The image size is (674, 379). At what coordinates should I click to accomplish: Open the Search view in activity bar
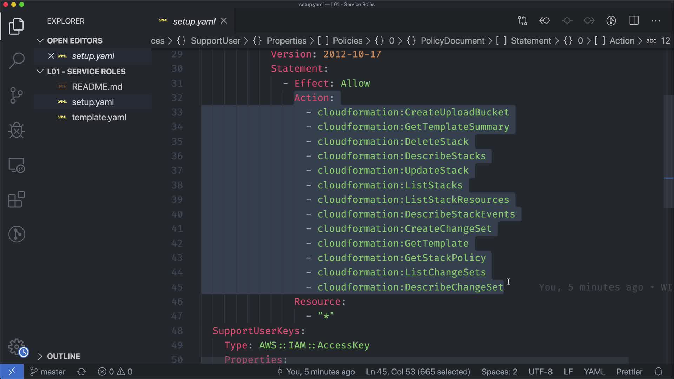tap(16, 60)
